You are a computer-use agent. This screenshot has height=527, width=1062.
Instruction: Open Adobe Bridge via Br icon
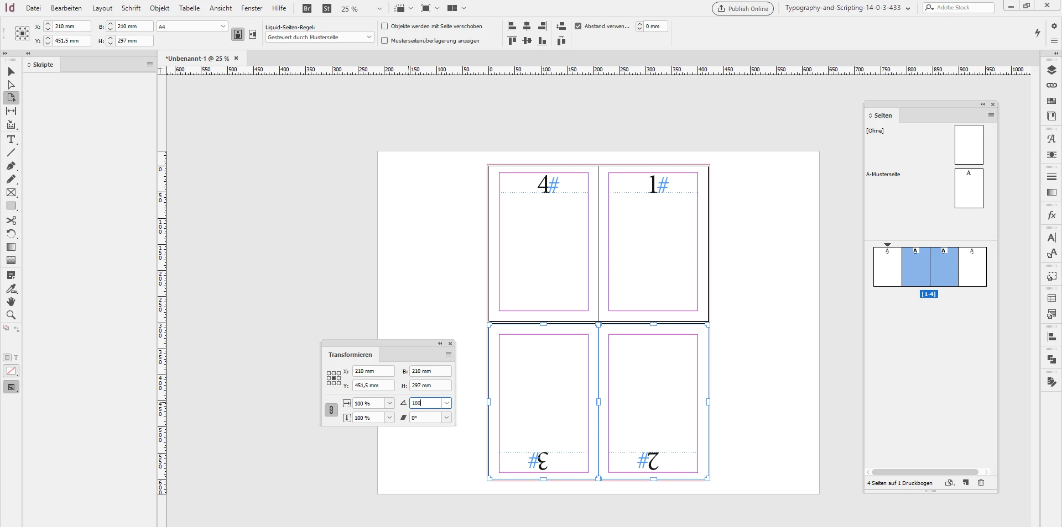pyautogui.click(x=307, y=8)
